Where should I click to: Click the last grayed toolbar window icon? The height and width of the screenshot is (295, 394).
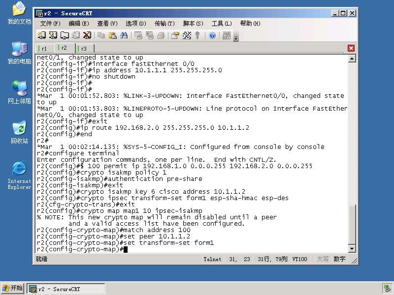click(227, 35)
